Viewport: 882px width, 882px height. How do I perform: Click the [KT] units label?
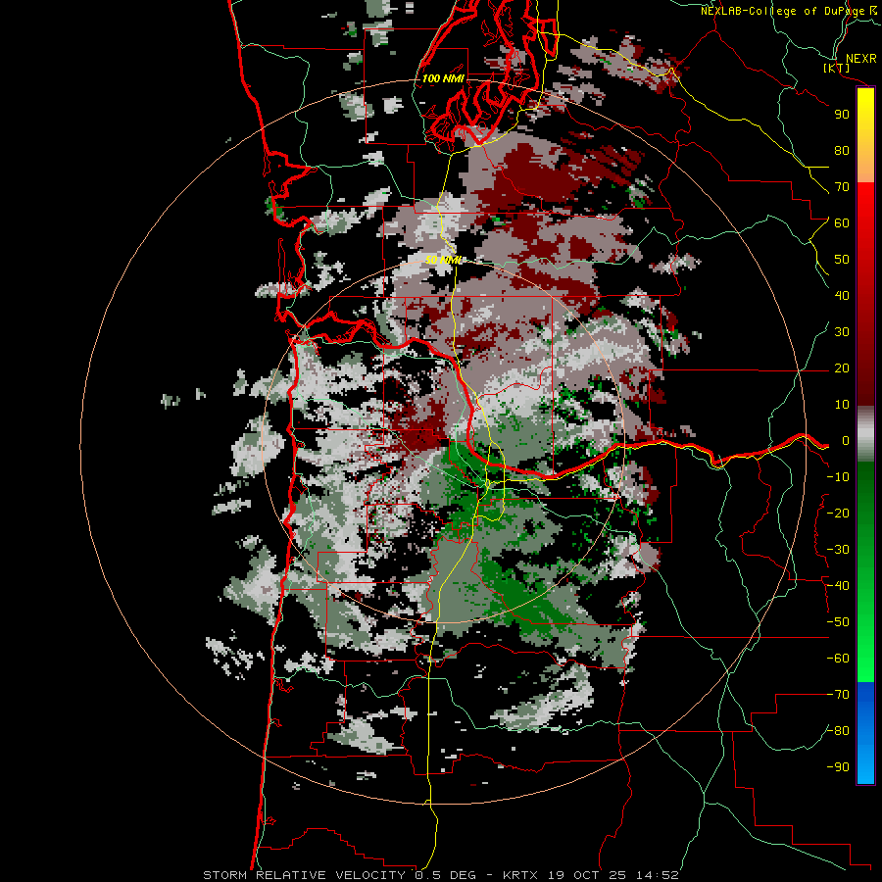pos(837,68)
